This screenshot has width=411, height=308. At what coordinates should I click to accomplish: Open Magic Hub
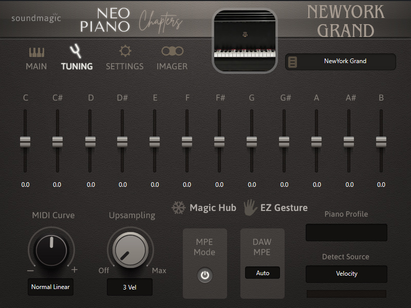point(213,208)
